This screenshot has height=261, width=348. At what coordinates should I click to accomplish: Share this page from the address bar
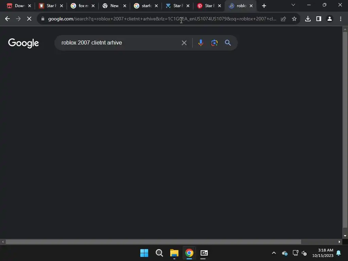tap(283, 19)
